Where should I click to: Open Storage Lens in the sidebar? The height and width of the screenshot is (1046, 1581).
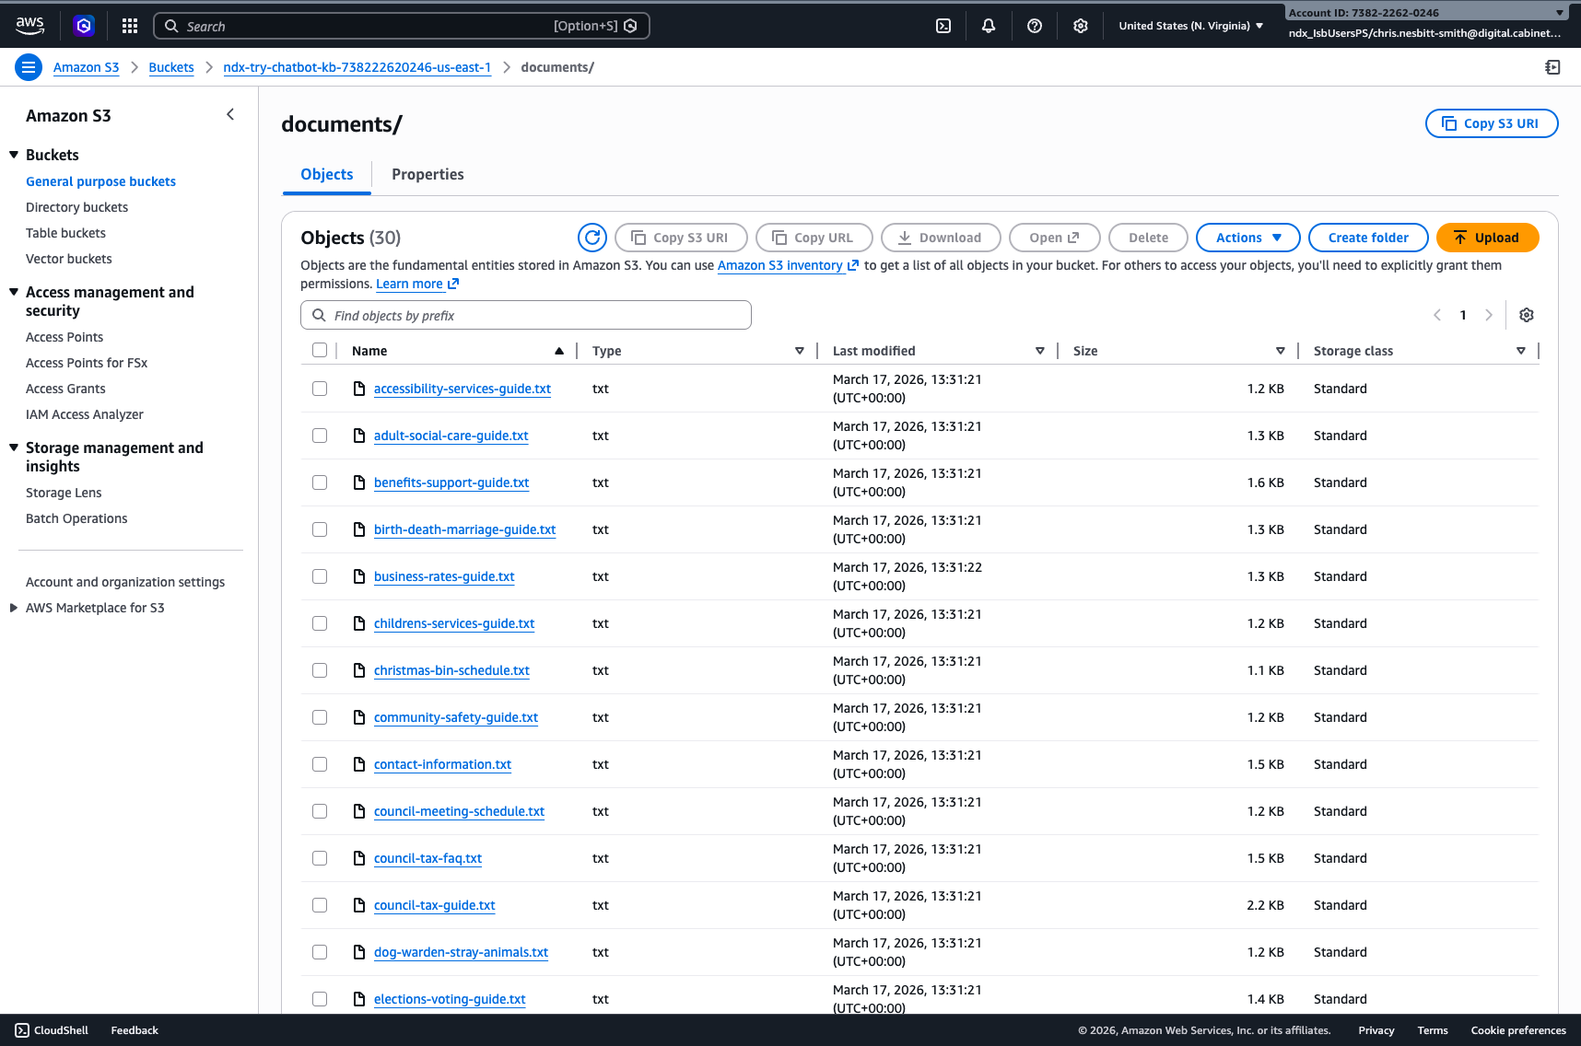[64, 493]
